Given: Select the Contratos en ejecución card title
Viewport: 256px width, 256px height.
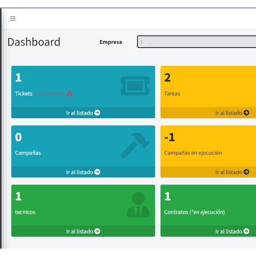Looking at the screenshot, I should 194,212.
